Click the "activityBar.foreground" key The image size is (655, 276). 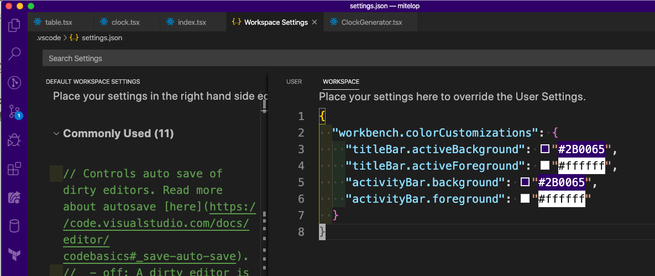point(425,199)
